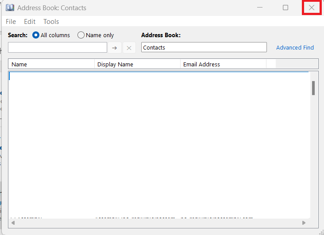Click the horizontal scroll right arrow

pyautogui.click(x=304, y=223)
